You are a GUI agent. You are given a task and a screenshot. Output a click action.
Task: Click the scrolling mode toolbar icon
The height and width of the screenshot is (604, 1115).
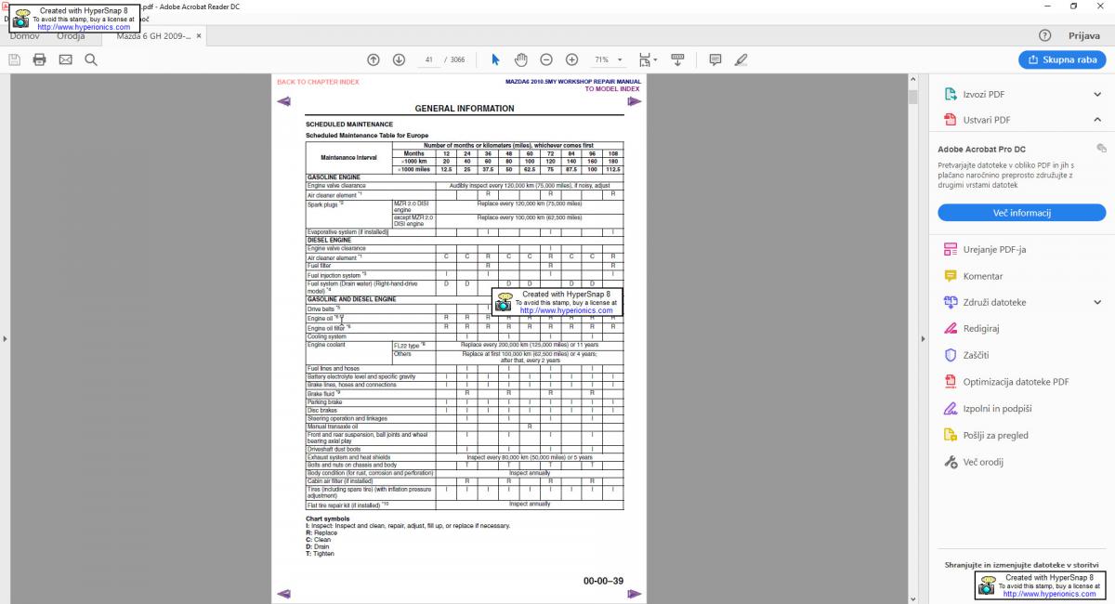coord(677,59)
